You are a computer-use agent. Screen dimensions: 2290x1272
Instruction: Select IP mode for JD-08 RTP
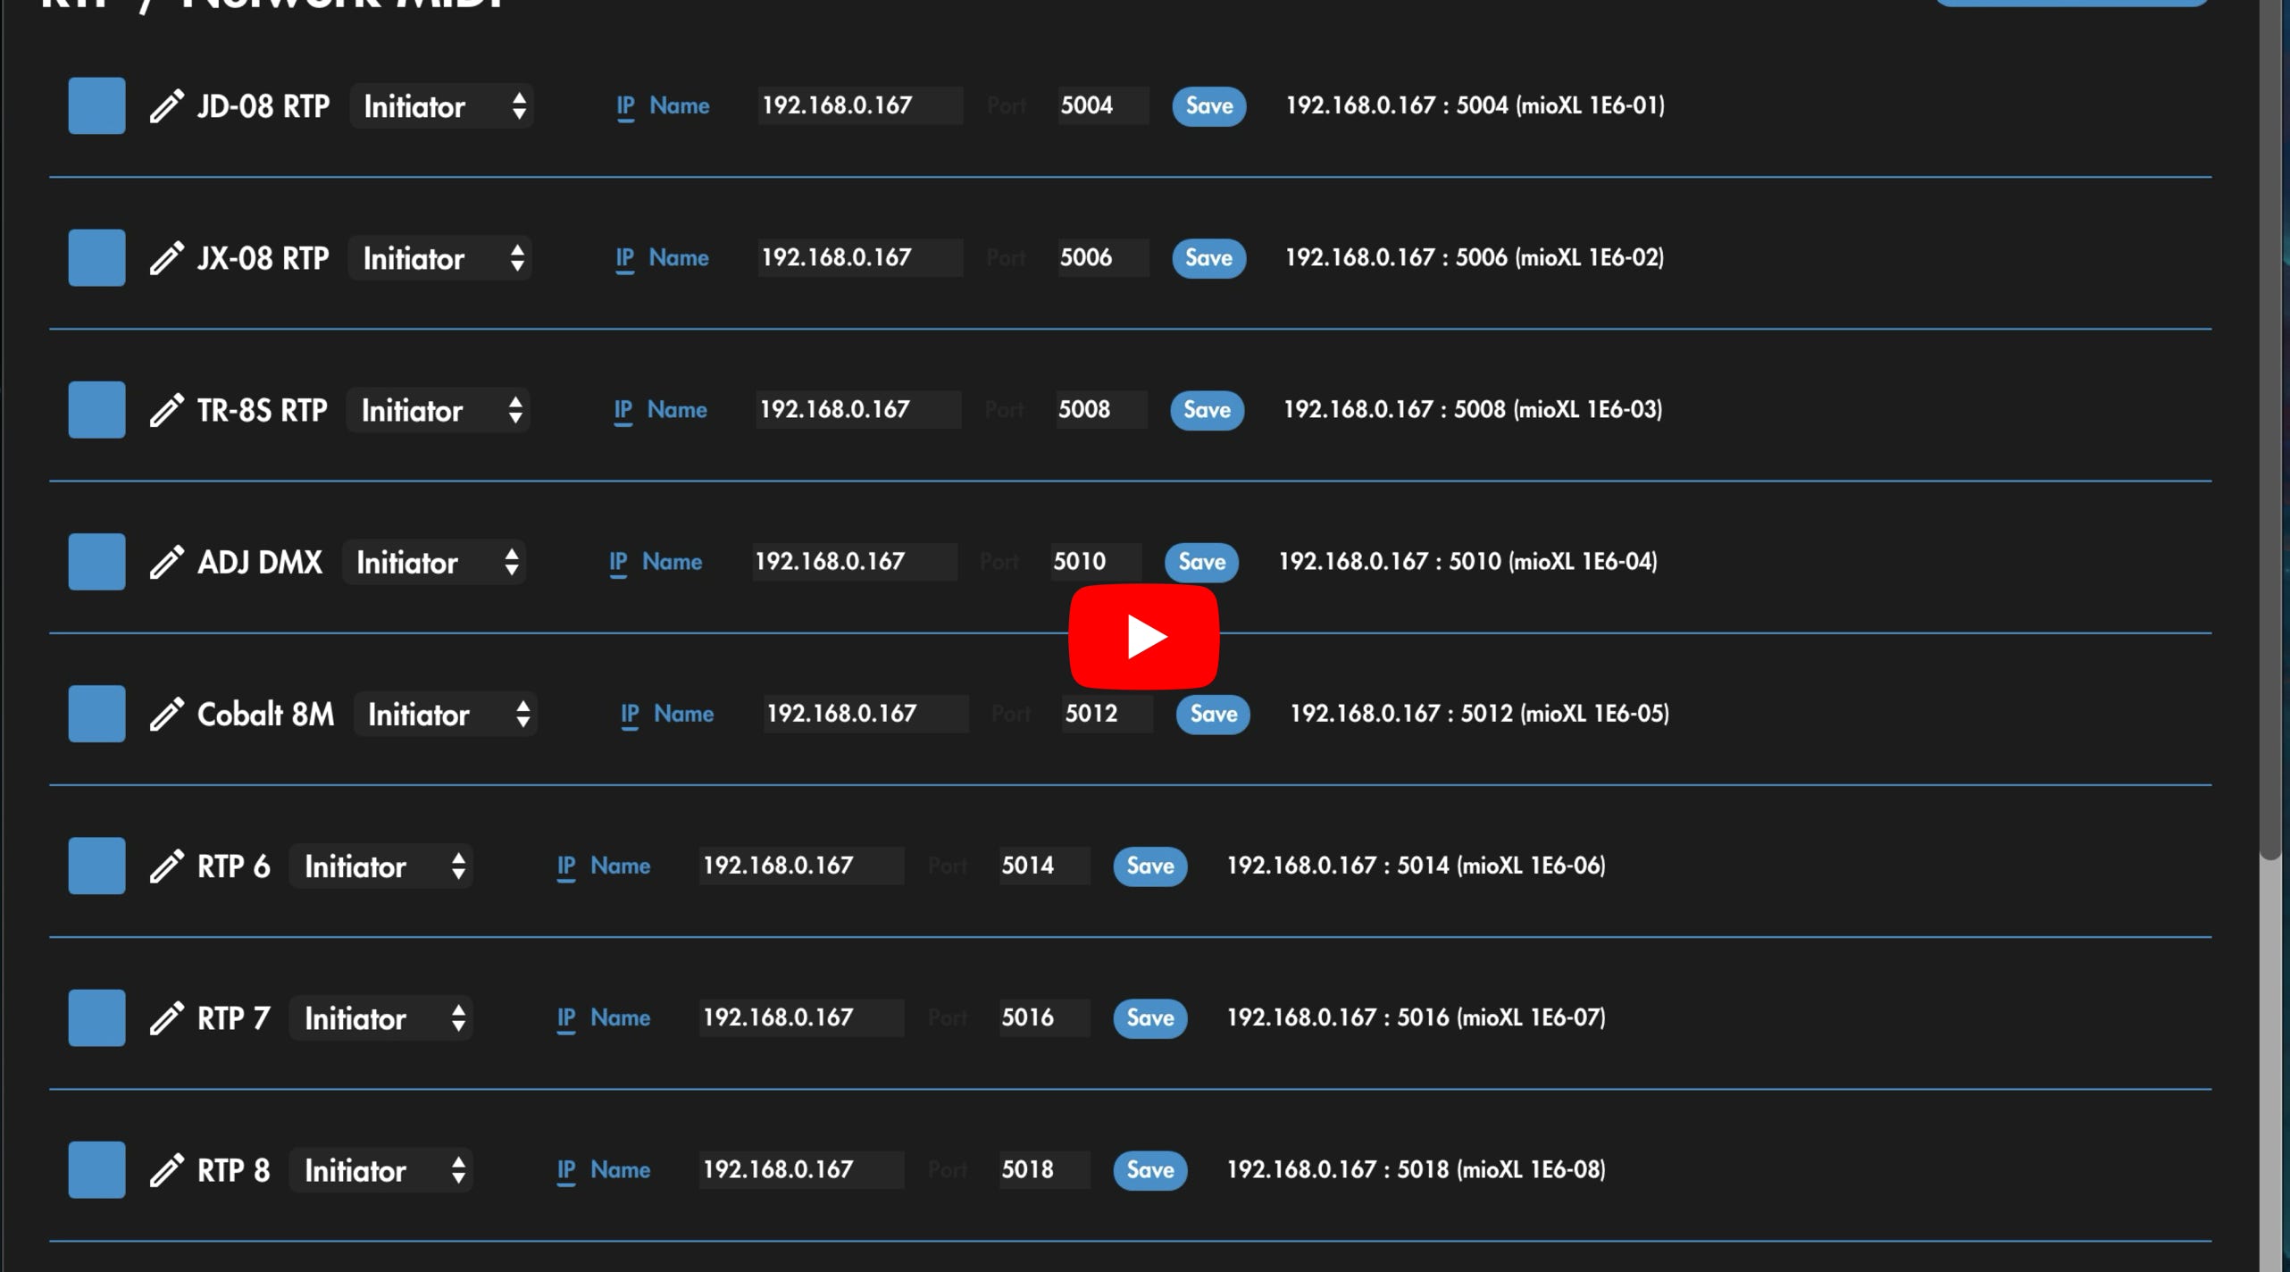[625, 106]
